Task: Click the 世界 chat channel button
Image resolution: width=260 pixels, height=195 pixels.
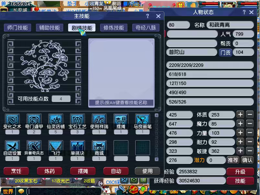Action: 8,191
